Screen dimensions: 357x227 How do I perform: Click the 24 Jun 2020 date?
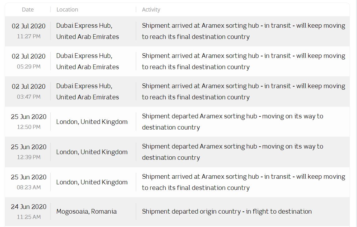click(29, 207)
